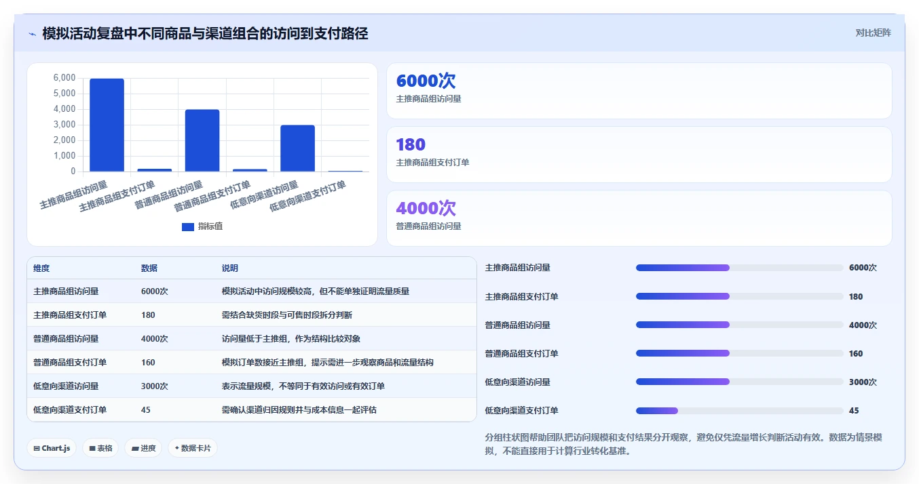This screenshot has width=919, height=484.
Task: Click the dashboard title 模拟活动复盘中不同商品与渠道组合的访问到支付路径
Action: click(205, 33)
